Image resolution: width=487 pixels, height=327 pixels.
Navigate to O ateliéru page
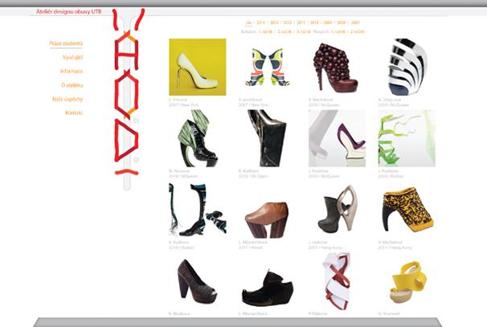[x=72, y=85]
